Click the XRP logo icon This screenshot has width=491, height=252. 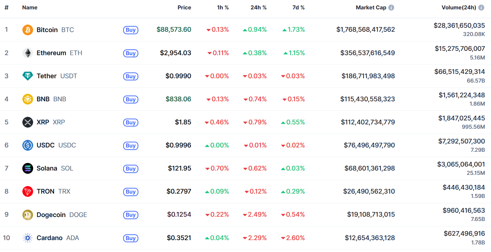point(28,122)
